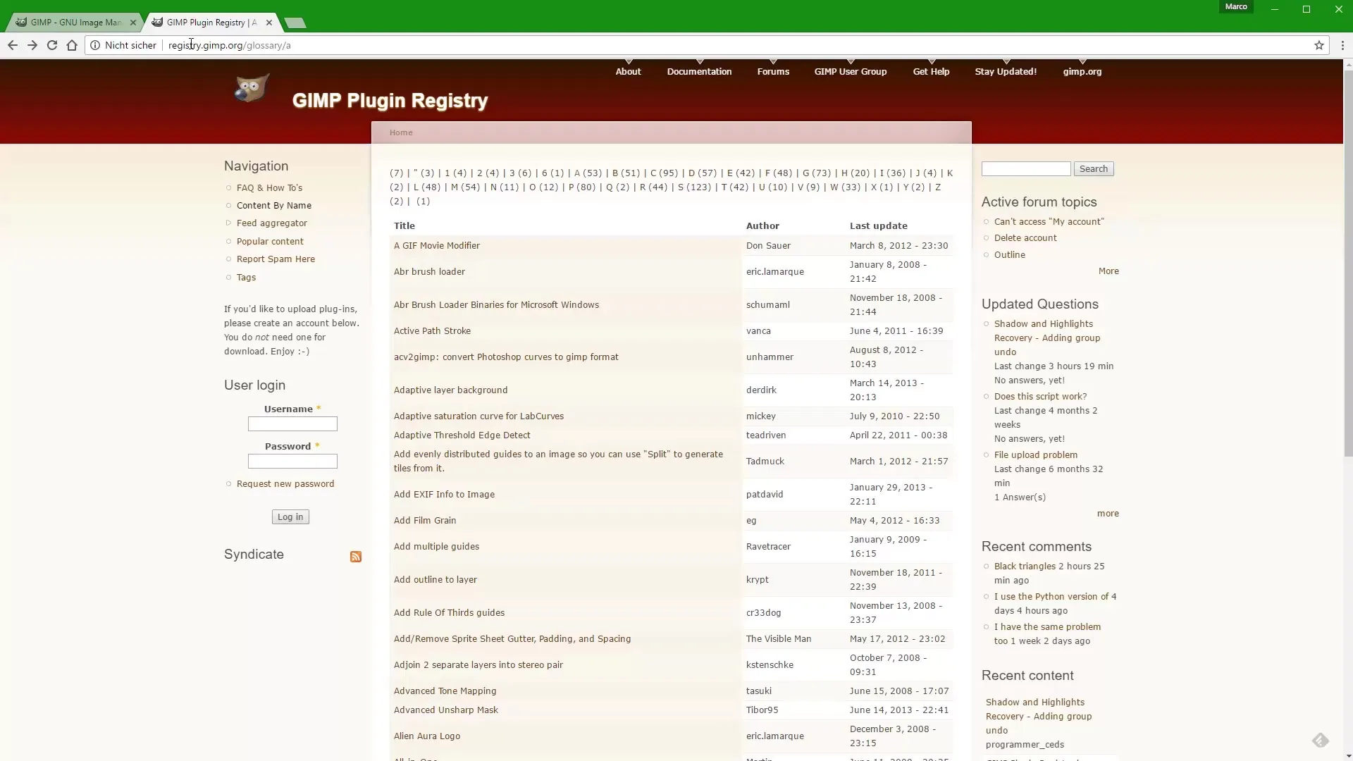Open the GIMP User Group menu
This screenshot has height=761, width=1353.
pos(851,71)
